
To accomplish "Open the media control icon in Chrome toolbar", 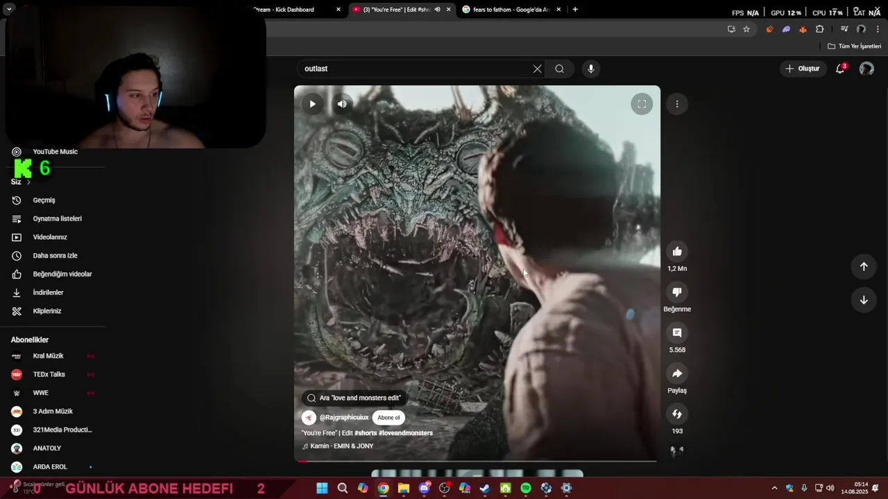I will pos(844,29).
